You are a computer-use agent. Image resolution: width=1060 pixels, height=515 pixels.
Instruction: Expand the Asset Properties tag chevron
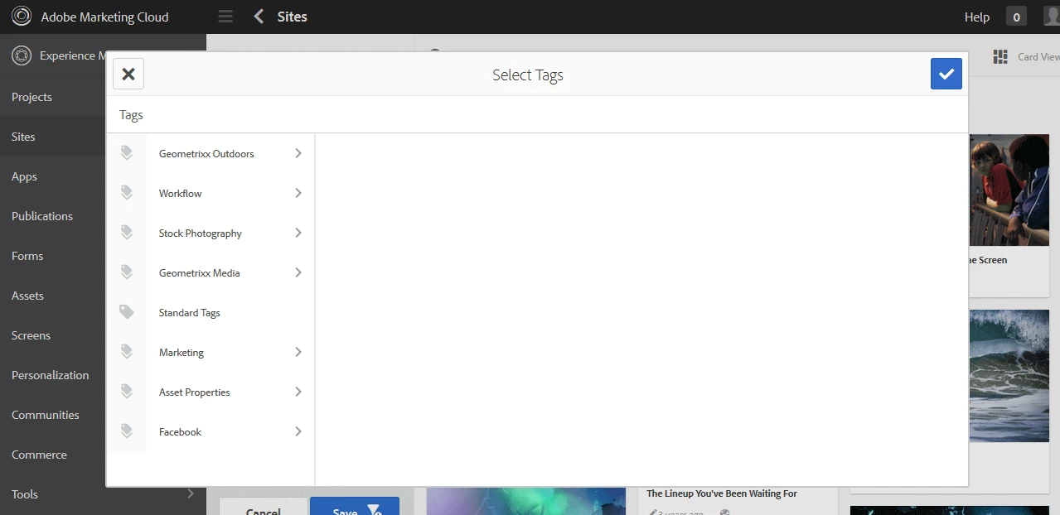[298, 392]
